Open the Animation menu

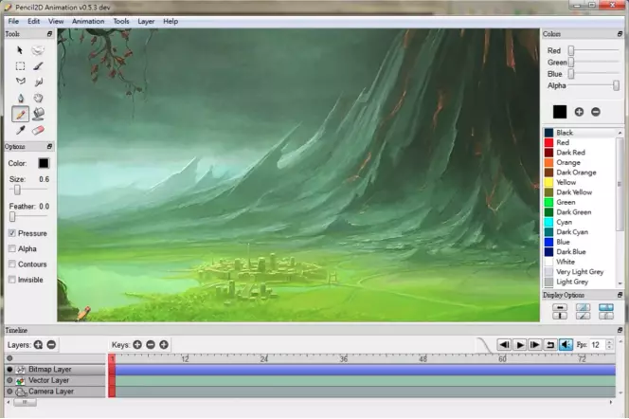88,21
